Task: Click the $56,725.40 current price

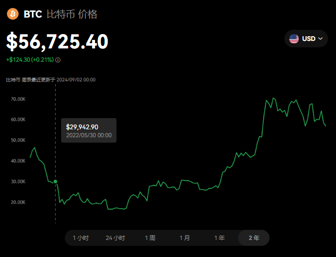Action: 57,42
